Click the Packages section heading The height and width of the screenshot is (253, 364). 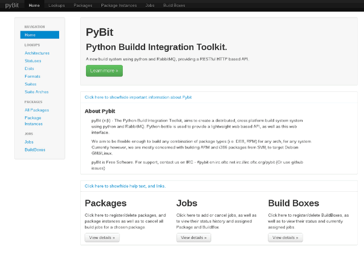pyautogui.click(x=106, y=203)
